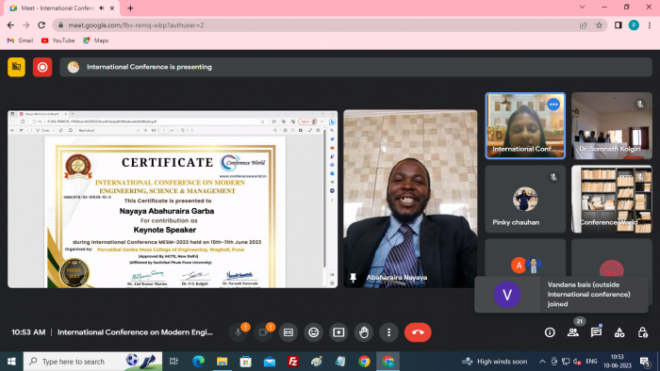Toggle the camera on or off
660x371 pixels.
click(263, 332)
